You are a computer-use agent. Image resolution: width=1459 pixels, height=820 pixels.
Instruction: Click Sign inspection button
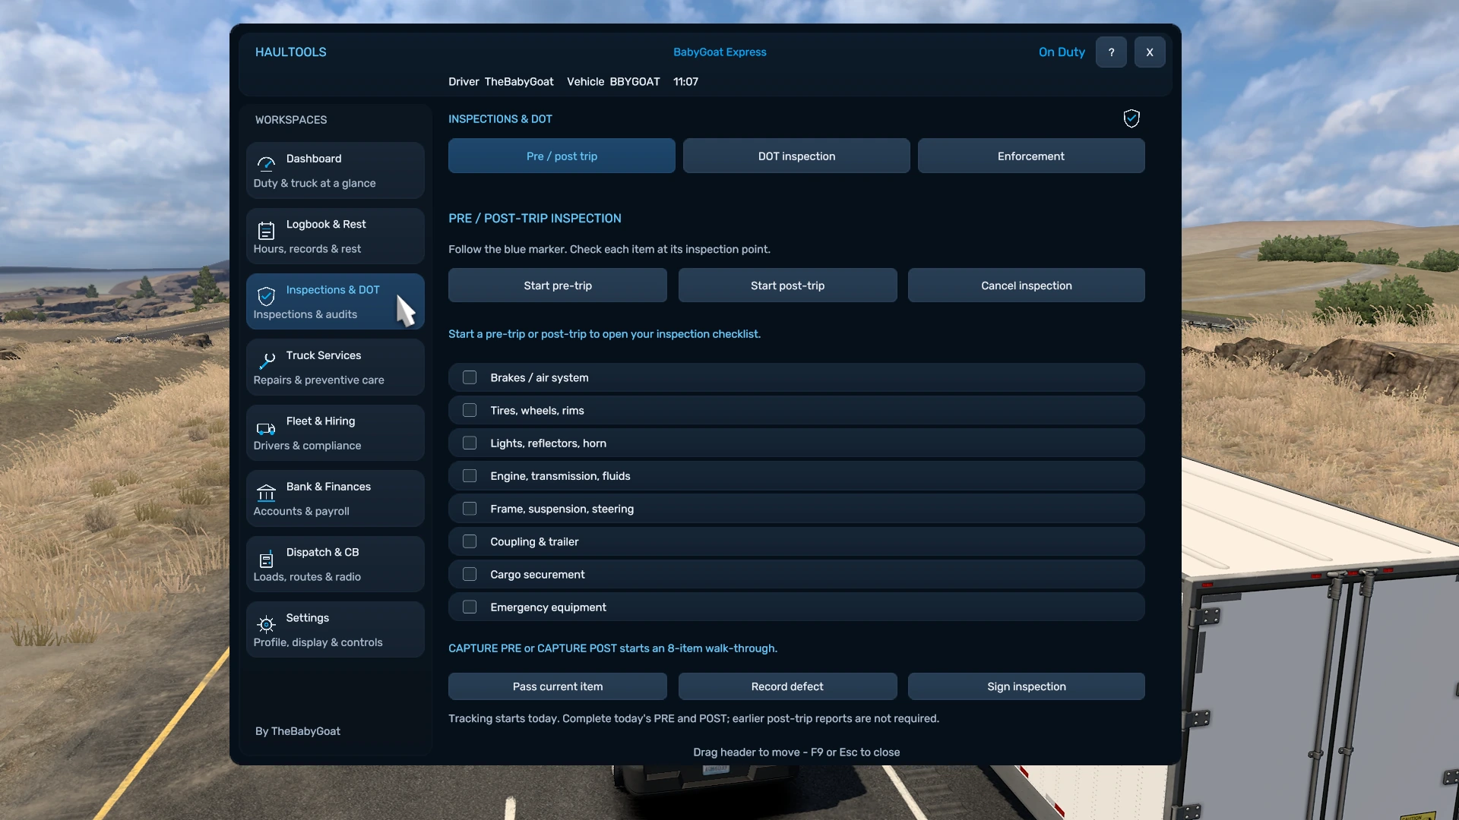coord(1027,686)
